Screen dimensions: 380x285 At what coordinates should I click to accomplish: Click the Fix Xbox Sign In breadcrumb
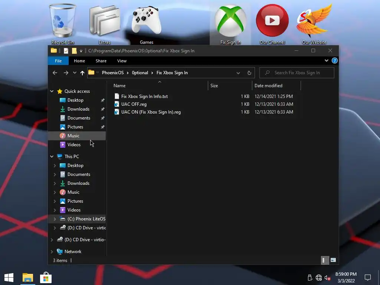point(172,73)
